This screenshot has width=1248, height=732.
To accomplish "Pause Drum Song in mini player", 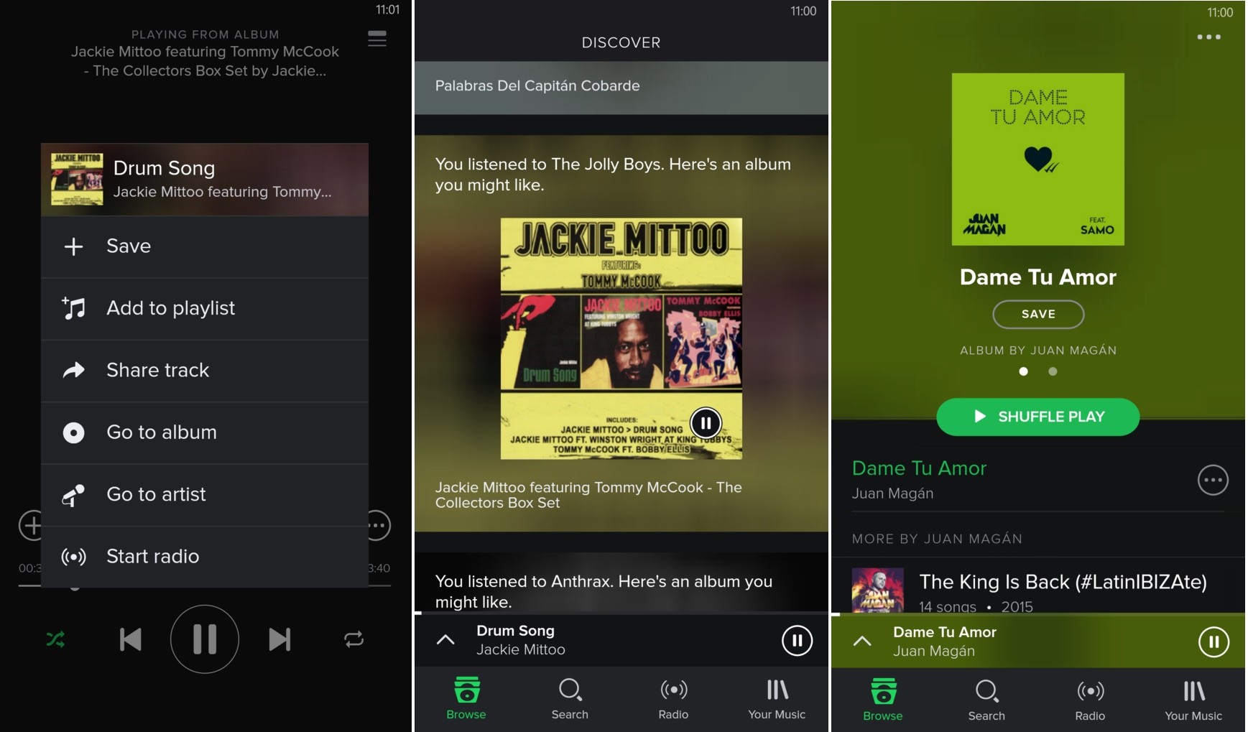I will [x=797, y=641].
